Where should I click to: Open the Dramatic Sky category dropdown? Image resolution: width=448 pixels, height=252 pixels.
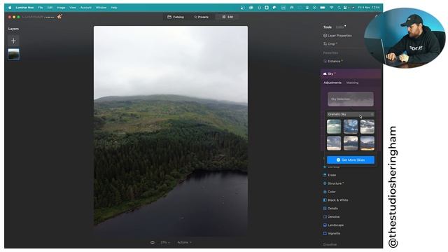351,114
